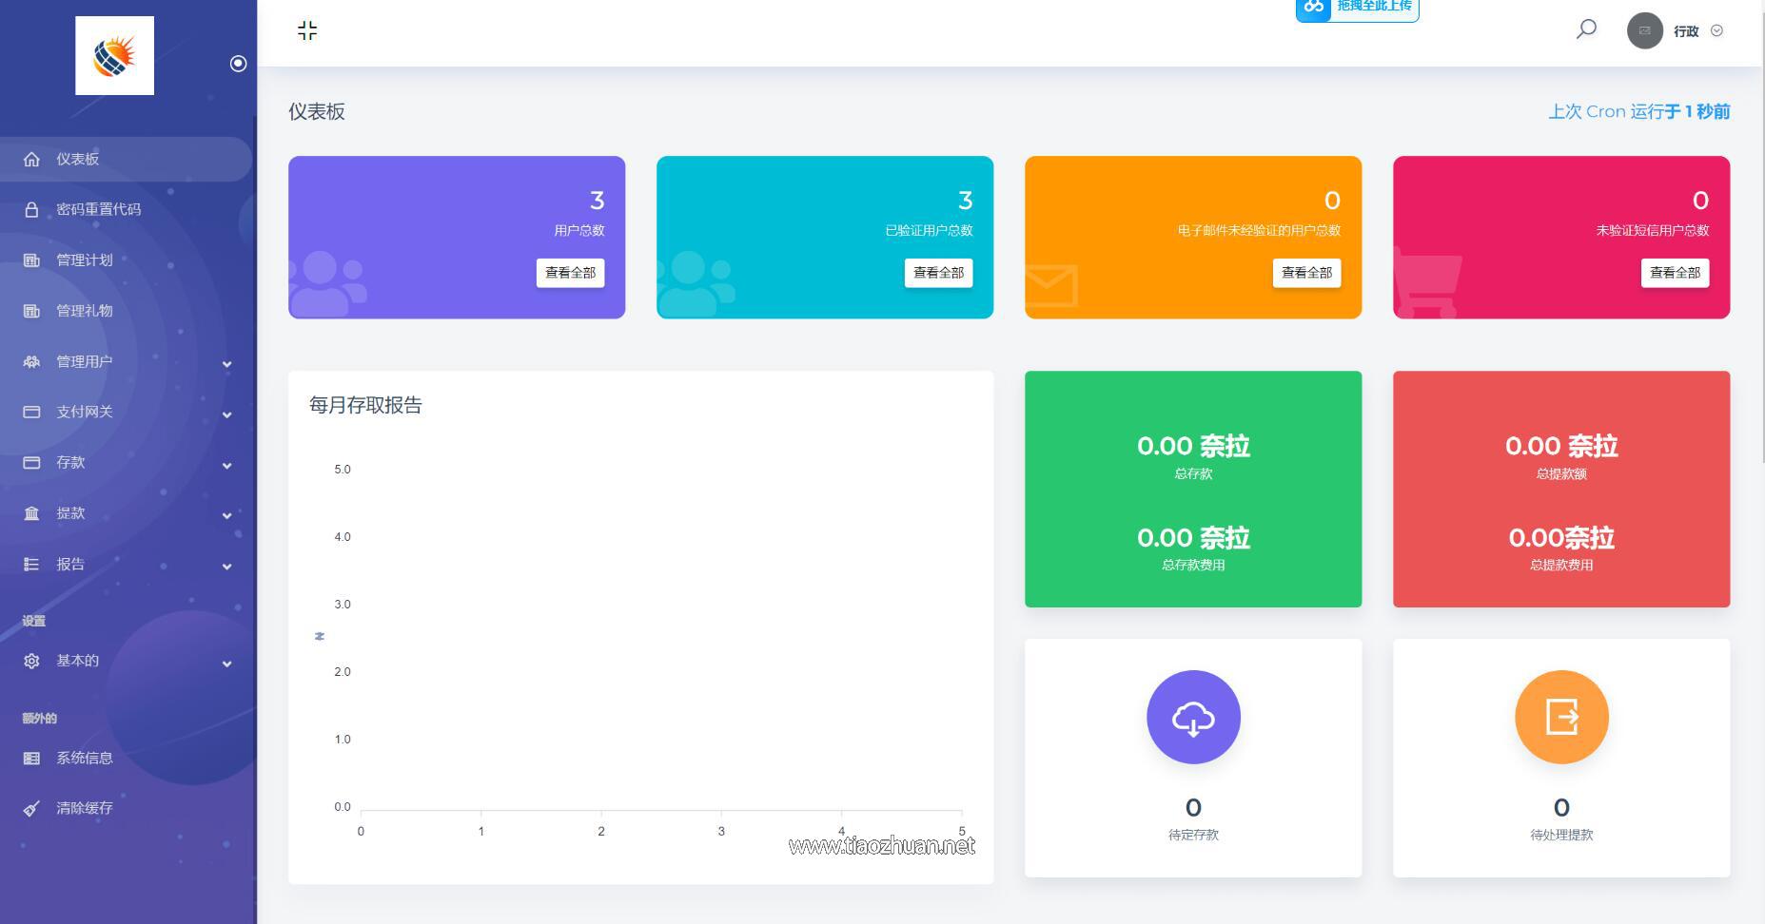Click the admin avatar image
Viewport: 1765px width, 924px height.
[x=1644, y=30]
